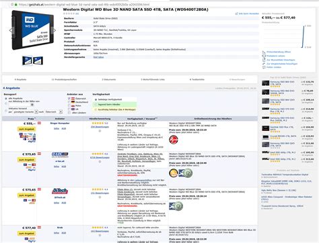Screen dimensions: 319x243
Task: Select the 'alle Angebote' radio button
Action: pyautogui.click(x=6, y=99)
